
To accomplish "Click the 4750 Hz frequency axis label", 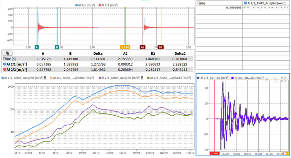I will click(190, 153).
